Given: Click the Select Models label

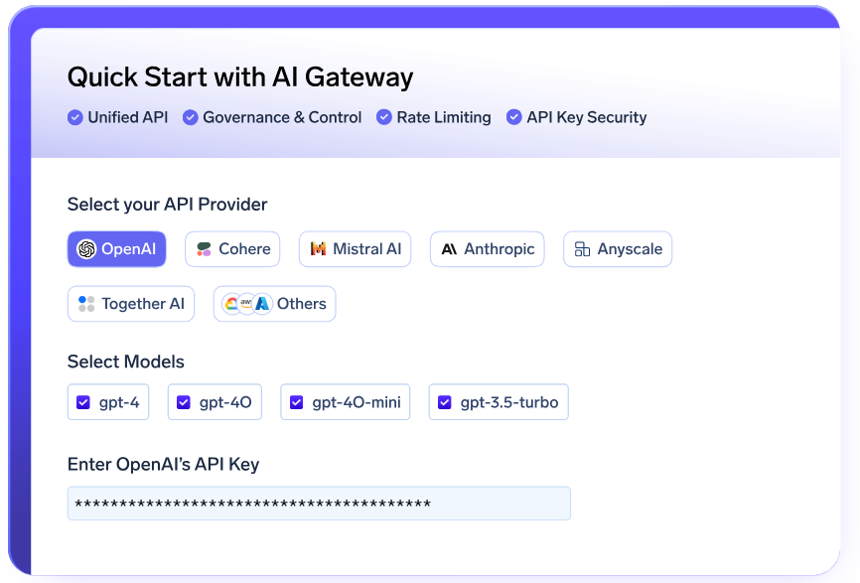Looking at the screenshot, I should [x=125, y=362].
